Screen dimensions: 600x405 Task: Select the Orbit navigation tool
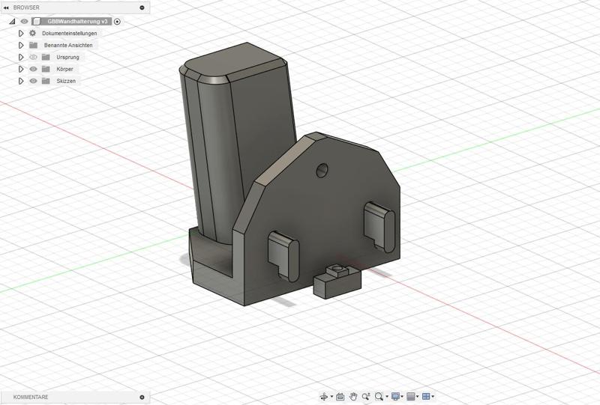pyautogui.click(x=324, y=397)
